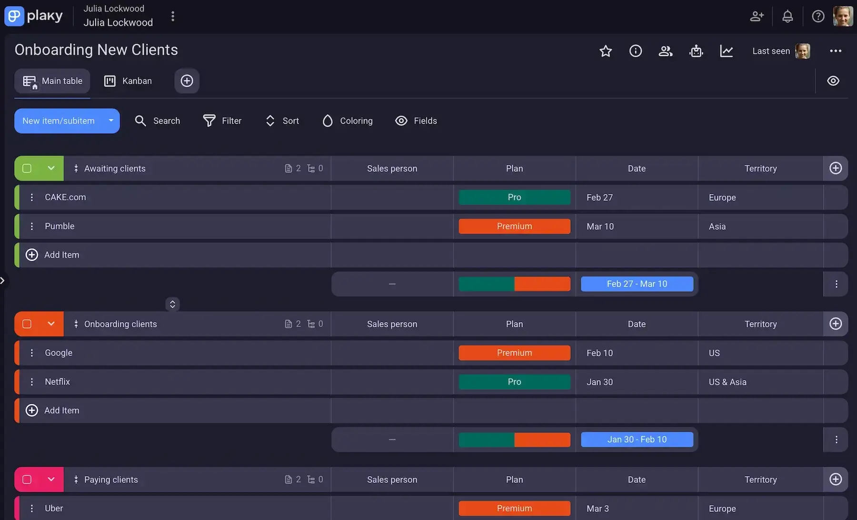The height and width of the screenshot is (520, 857).
Task: Open board members list
Action: coord(665,51)
